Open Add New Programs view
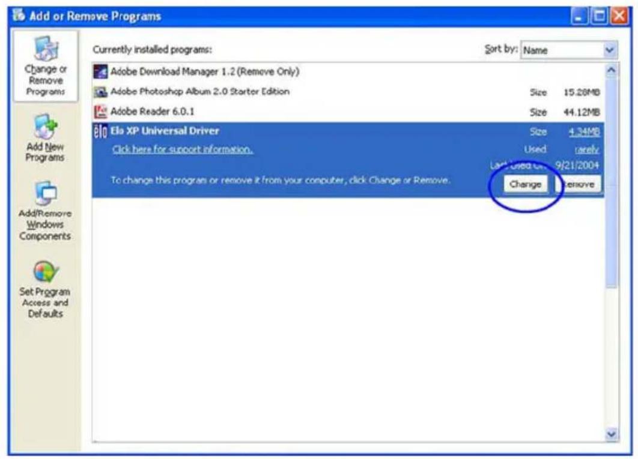The width and height of the screenshot is (638, 459). 45,138
